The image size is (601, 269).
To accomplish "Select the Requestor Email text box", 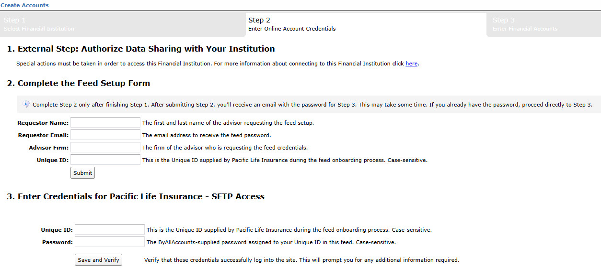I will point(105,135).
